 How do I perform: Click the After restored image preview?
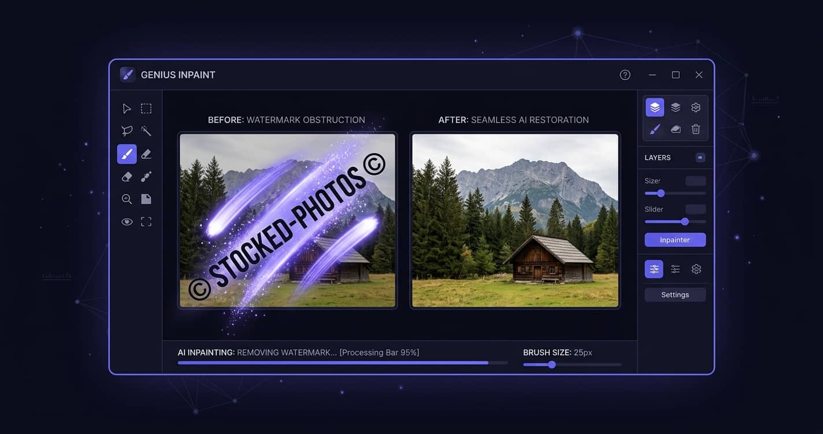pyautogui.click(x=515, y=220)
